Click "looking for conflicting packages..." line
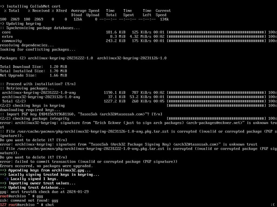Viewport: 277px width, 207px height. pos(38,50)
